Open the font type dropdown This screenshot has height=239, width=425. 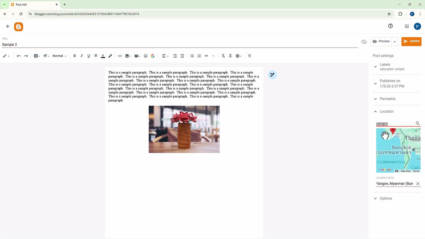pyautogui.click(x=37, y=56)
